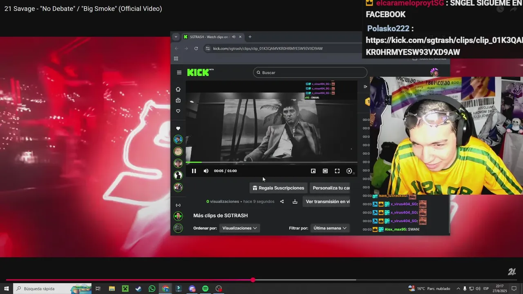The image size is (523, 294).
Task: Click Polasko222 chat clip link
Action: pyautogui.click(x=444, y=46)
